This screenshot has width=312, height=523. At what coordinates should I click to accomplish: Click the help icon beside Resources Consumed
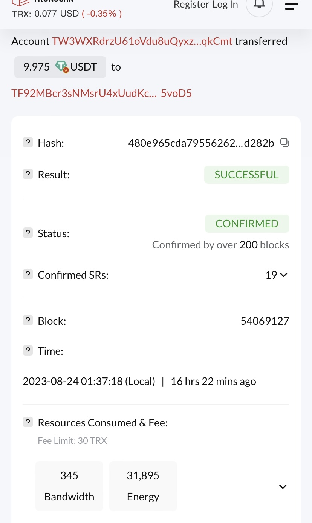[28, 422]
